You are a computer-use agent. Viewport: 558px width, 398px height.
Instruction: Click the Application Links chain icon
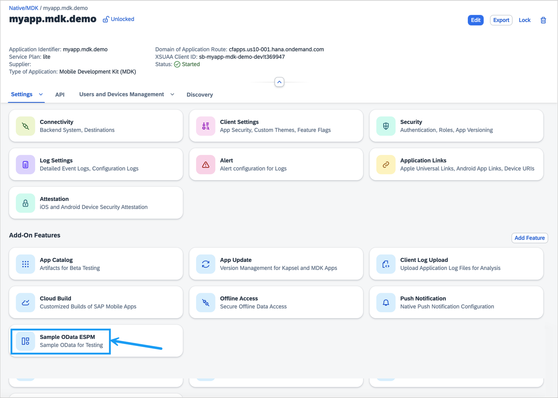[x=386, y=164]
